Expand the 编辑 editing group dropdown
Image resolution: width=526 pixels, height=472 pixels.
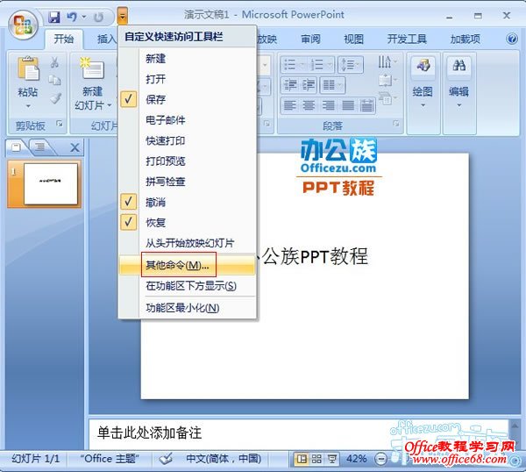(459, 106)
